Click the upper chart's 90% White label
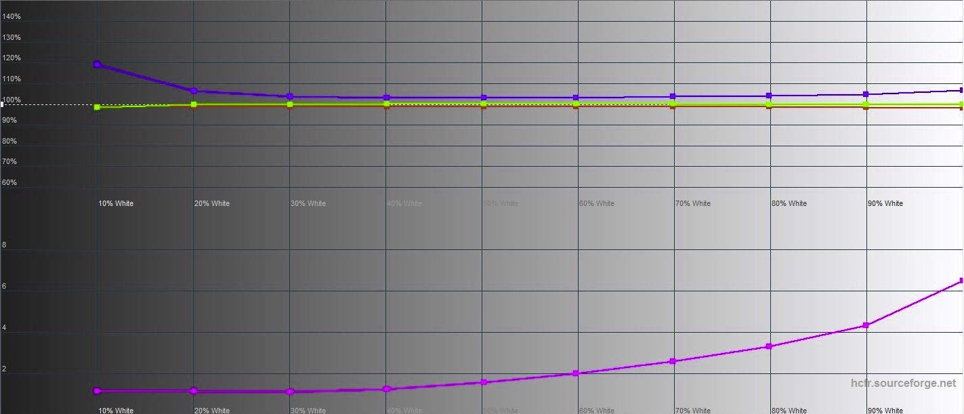Screen dimensions: 964x414 coord(885,203)
